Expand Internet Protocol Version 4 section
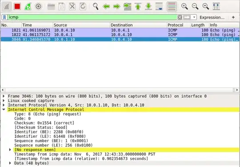The width and height of the screenshot is (240, 167). [x=4, y=105]
